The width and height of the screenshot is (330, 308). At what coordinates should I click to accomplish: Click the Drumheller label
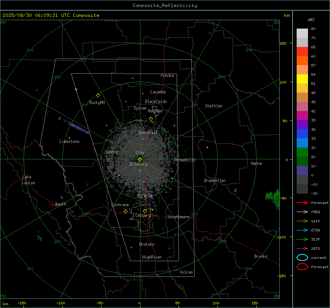coord(215,181)
